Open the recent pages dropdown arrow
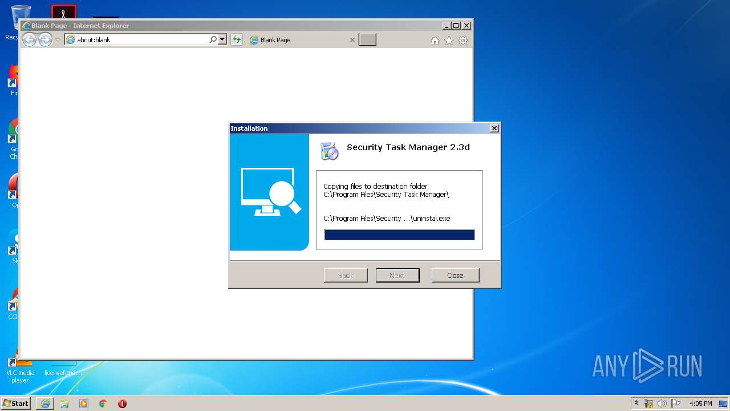This screenshot has width=730, height=411. [58, 40]
